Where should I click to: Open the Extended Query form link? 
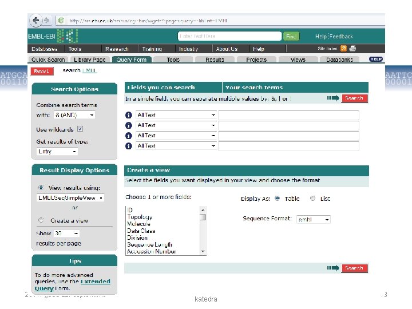pos(72,285)
